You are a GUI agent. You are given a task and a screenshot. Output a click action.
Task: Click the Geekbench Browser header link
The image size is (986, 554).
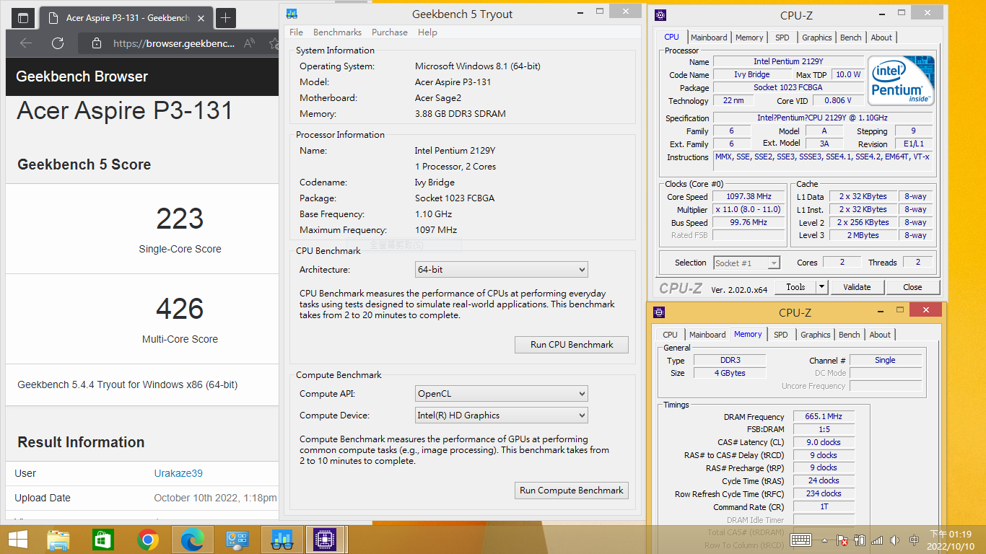coord(82,76)
